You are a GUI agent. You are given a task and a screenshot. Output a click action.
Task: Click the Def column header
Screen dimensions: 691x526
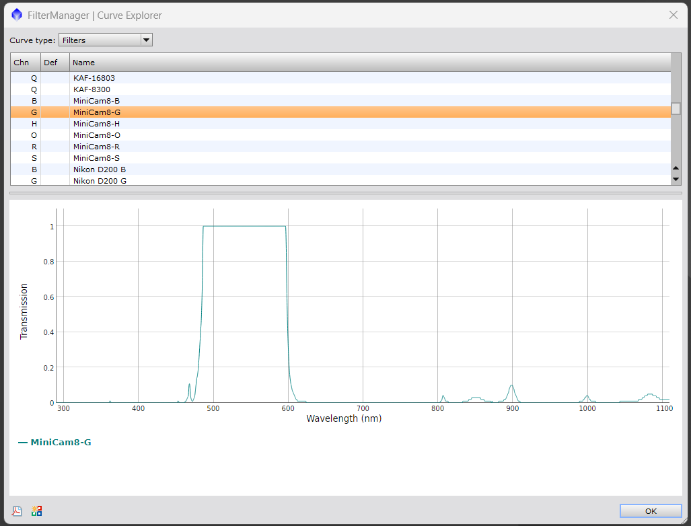click(55, 63)
